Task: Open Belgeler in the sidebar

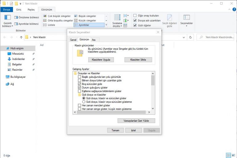Action: 17,64
